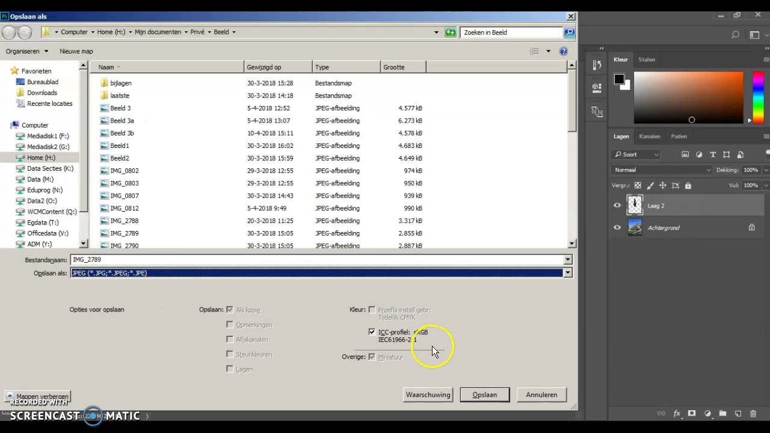Viewport: 770px width, 433px height.
Task: Filter layers by pixel layer icon
Action: (685, 155)
